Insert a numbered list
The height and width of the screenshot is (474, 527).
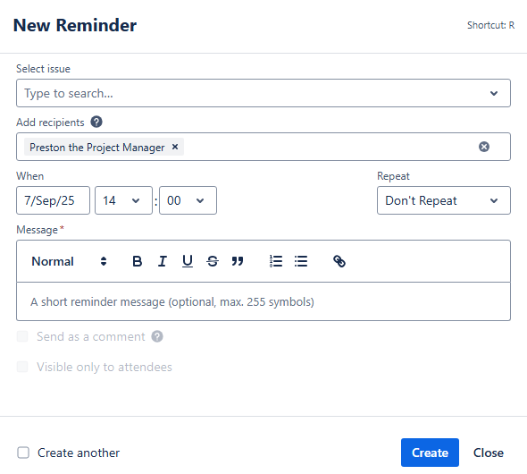276,261
